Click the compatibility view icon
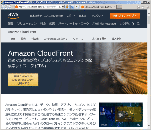Image resolution: width=151 pixels, height=130 pixels. click(x=72, y=7)
